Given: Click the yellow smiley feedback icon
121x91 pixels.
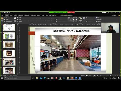Looking at the screenshot, I should (x=119, y=15).
